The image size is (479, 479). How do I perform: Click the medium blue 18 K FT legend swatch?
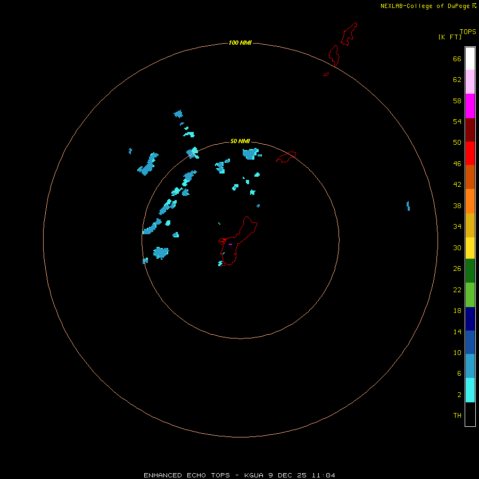470,342
